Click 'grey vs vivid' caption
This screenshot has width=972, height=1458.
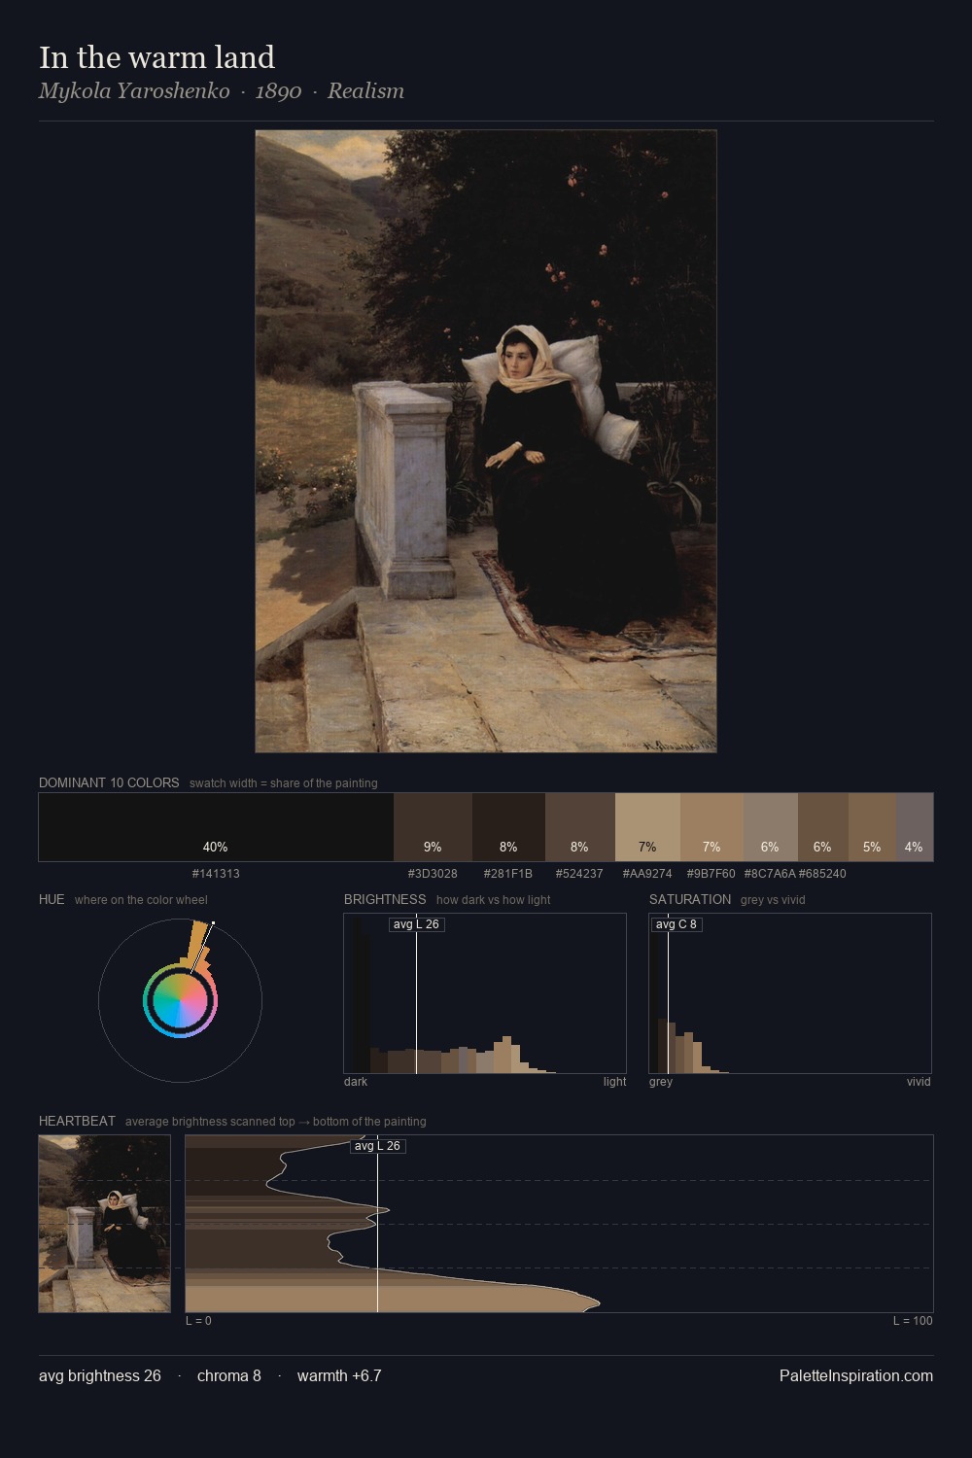tap(773, 900)
